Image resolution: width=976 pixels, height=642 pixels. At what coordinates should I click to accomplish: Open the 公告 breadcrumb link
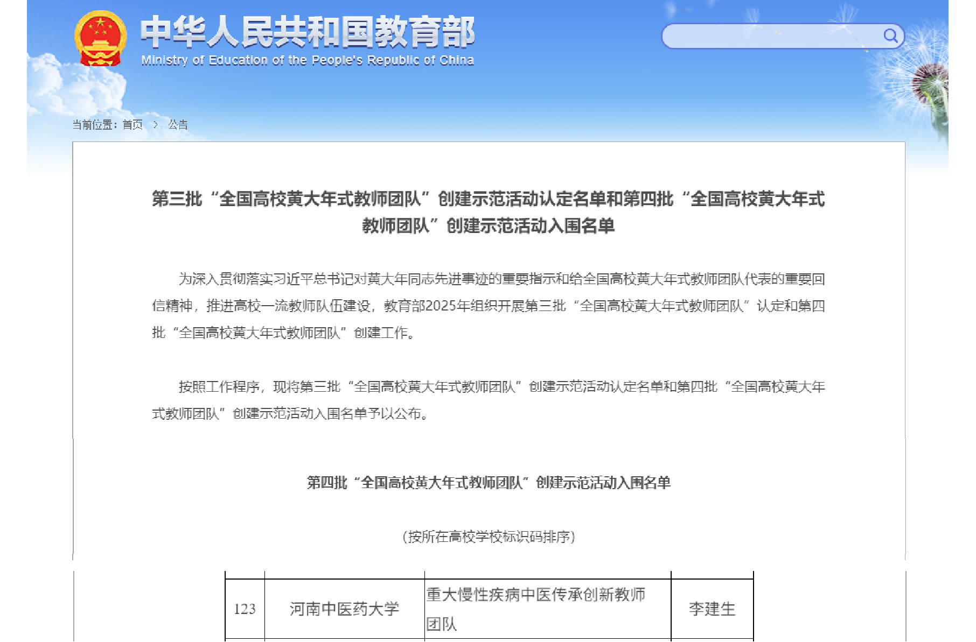tap(178, 125)
